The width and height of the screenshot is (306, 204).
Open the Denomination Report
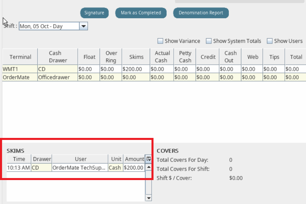[x=201, y=13]
